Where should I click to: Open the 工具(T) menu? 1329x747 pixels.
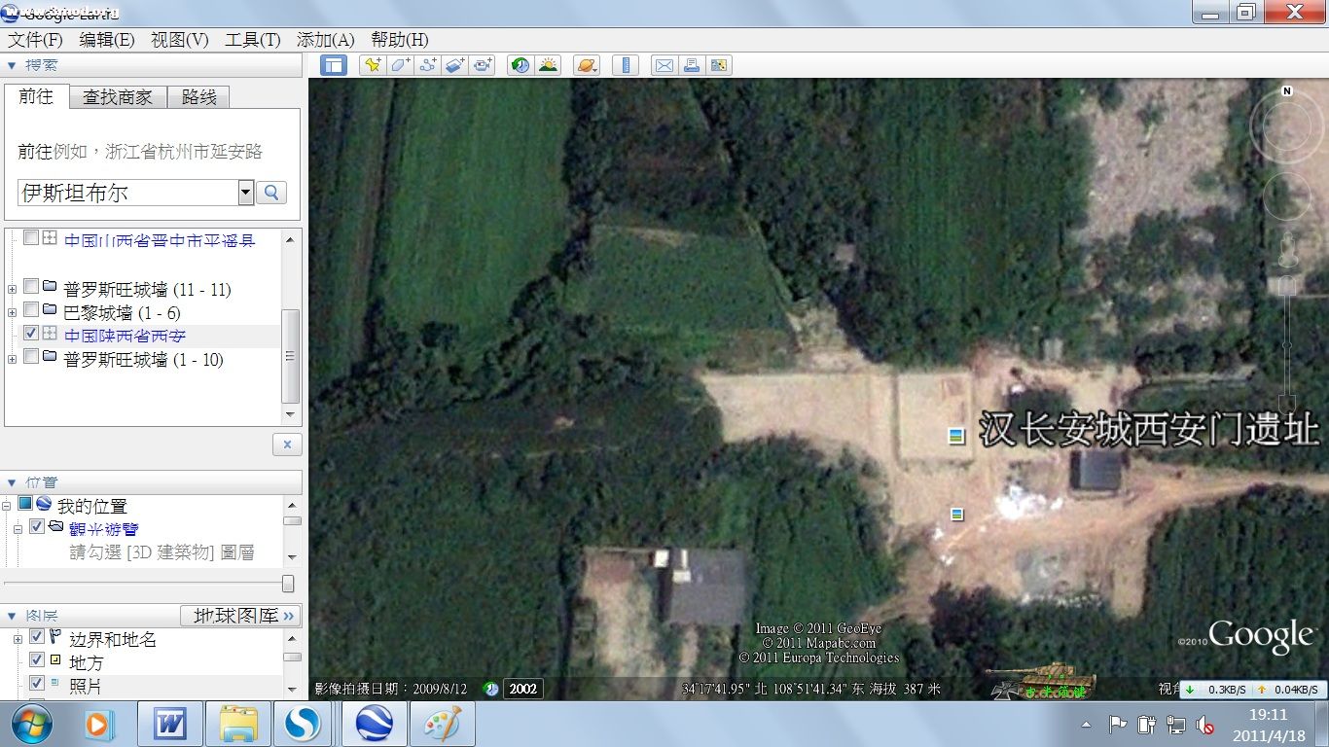pyautogui.click(x=253, y=40)
